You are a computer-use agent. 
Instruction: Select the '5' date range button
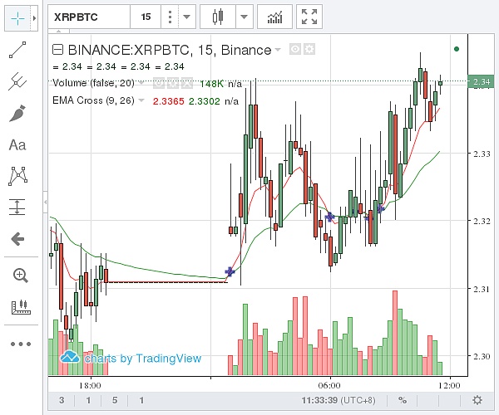(115, 400)
